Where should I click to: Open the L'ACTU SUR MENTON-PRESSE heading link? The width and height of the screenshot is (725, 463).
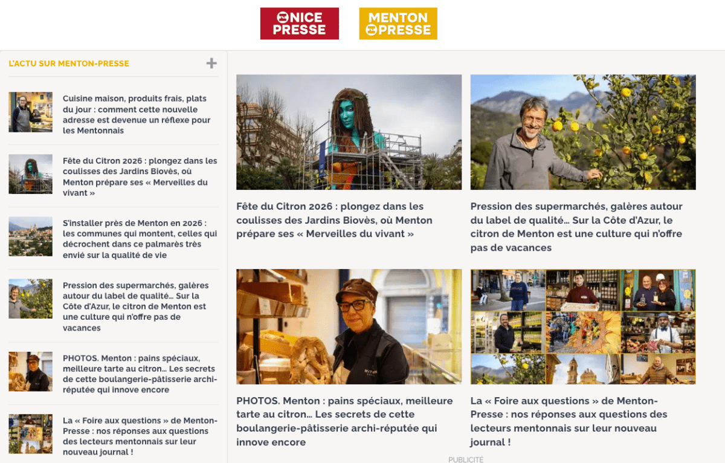click(69, 63)
